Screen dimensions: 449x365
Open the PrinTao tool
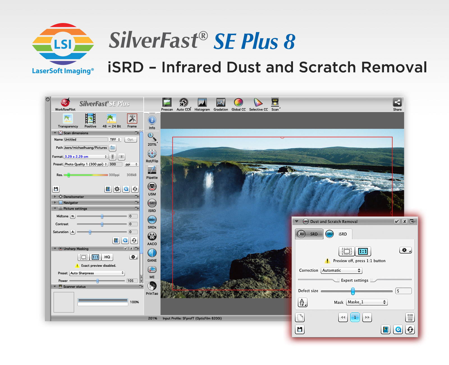click(x=152, y=286)
